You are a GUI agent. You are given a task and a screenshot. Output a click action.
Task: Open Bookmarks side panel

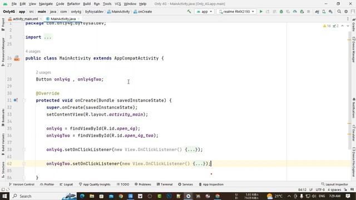click(x=3, y=118)
